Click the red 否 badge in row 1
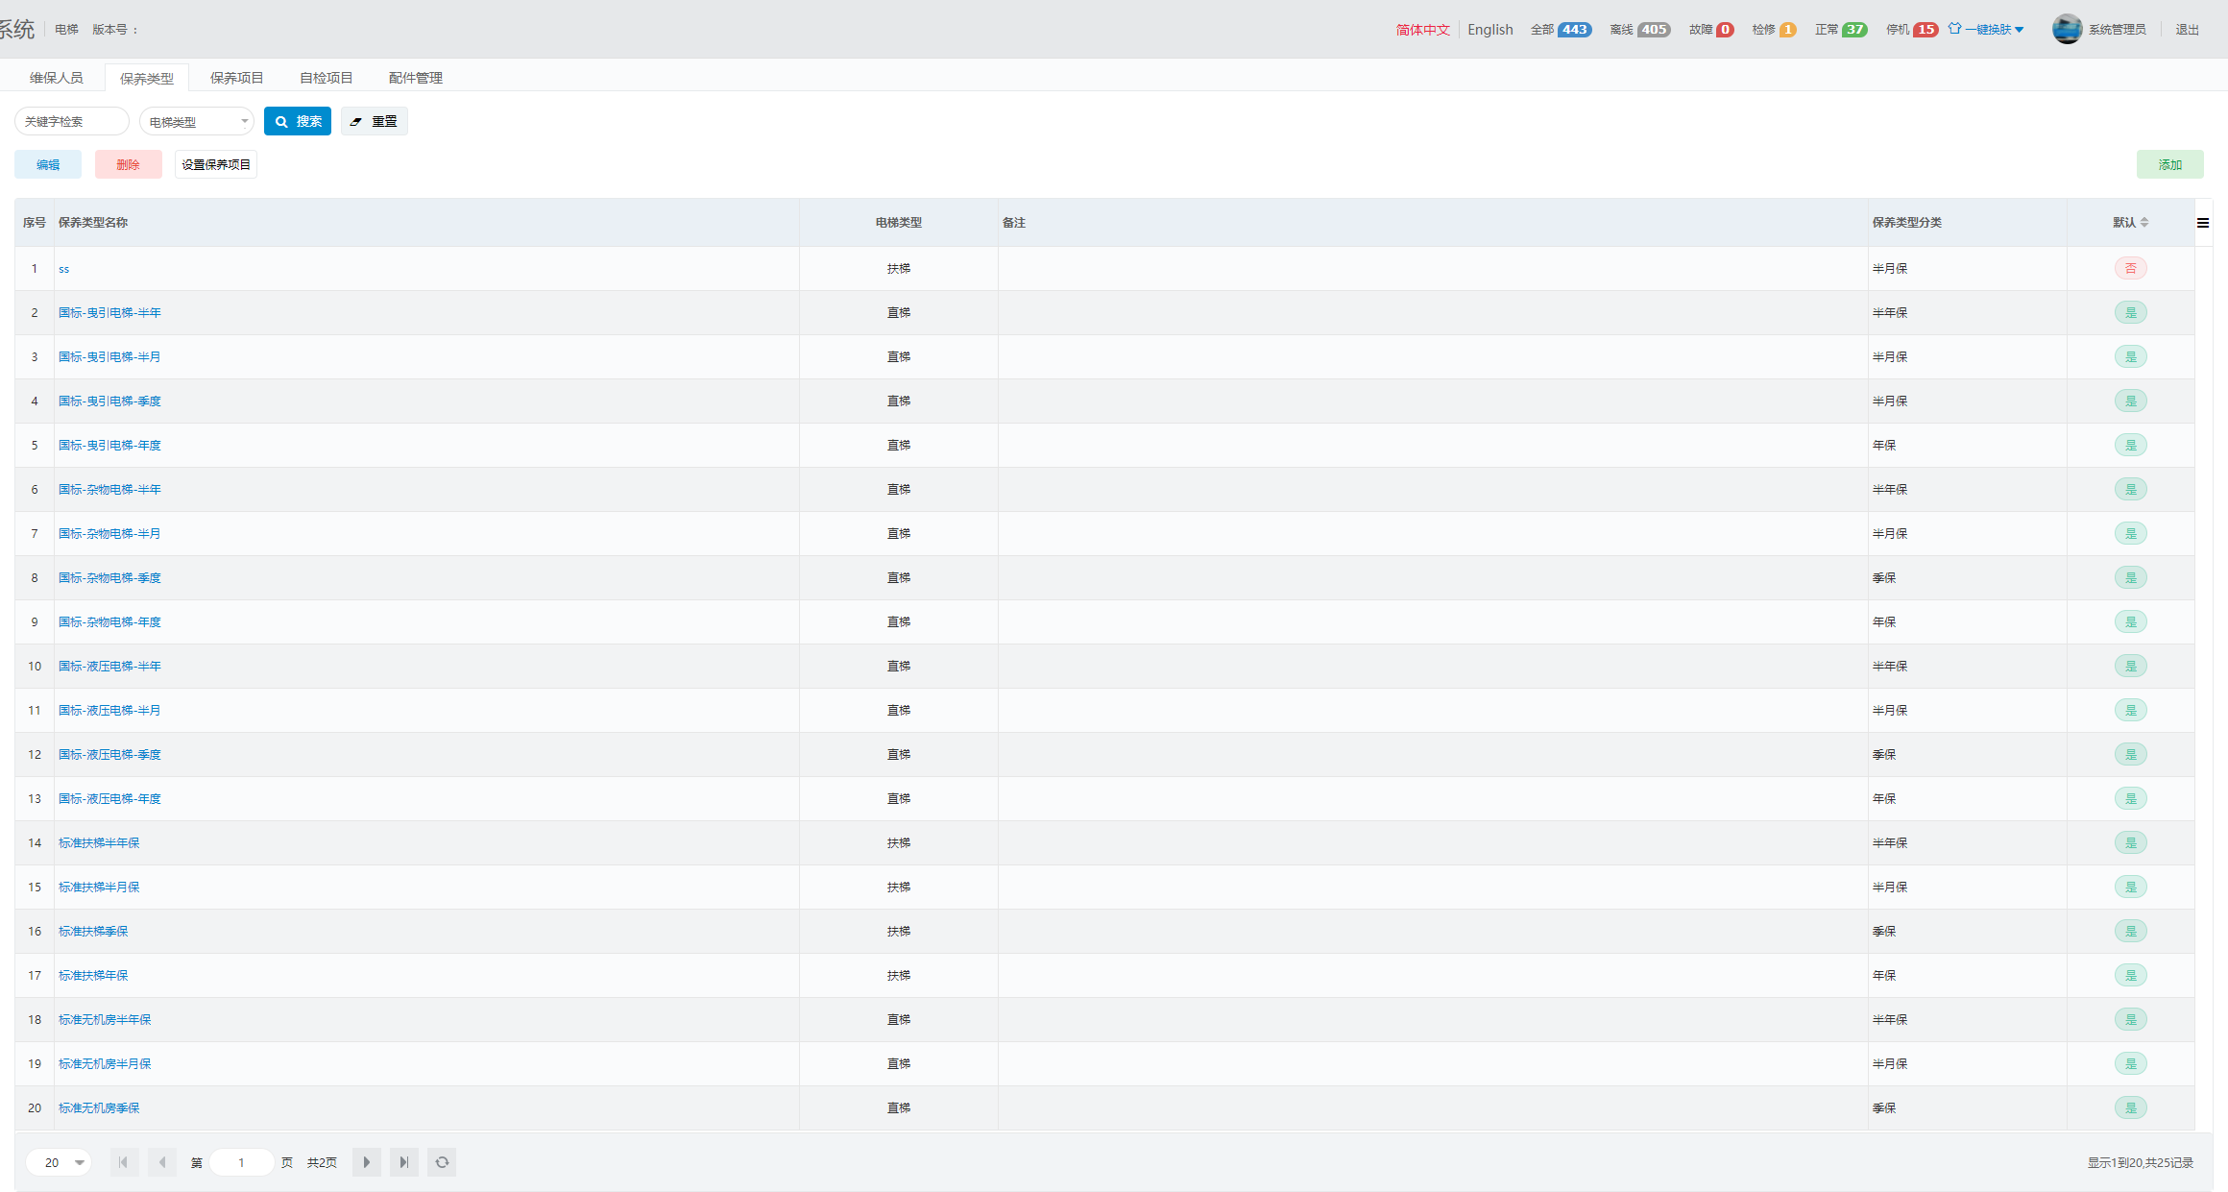The image size is (2228, 1192). 2130,269
